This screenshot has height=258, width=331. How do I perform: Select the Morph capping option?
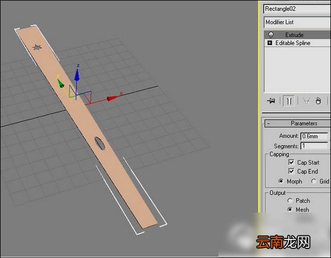(281, 181)
